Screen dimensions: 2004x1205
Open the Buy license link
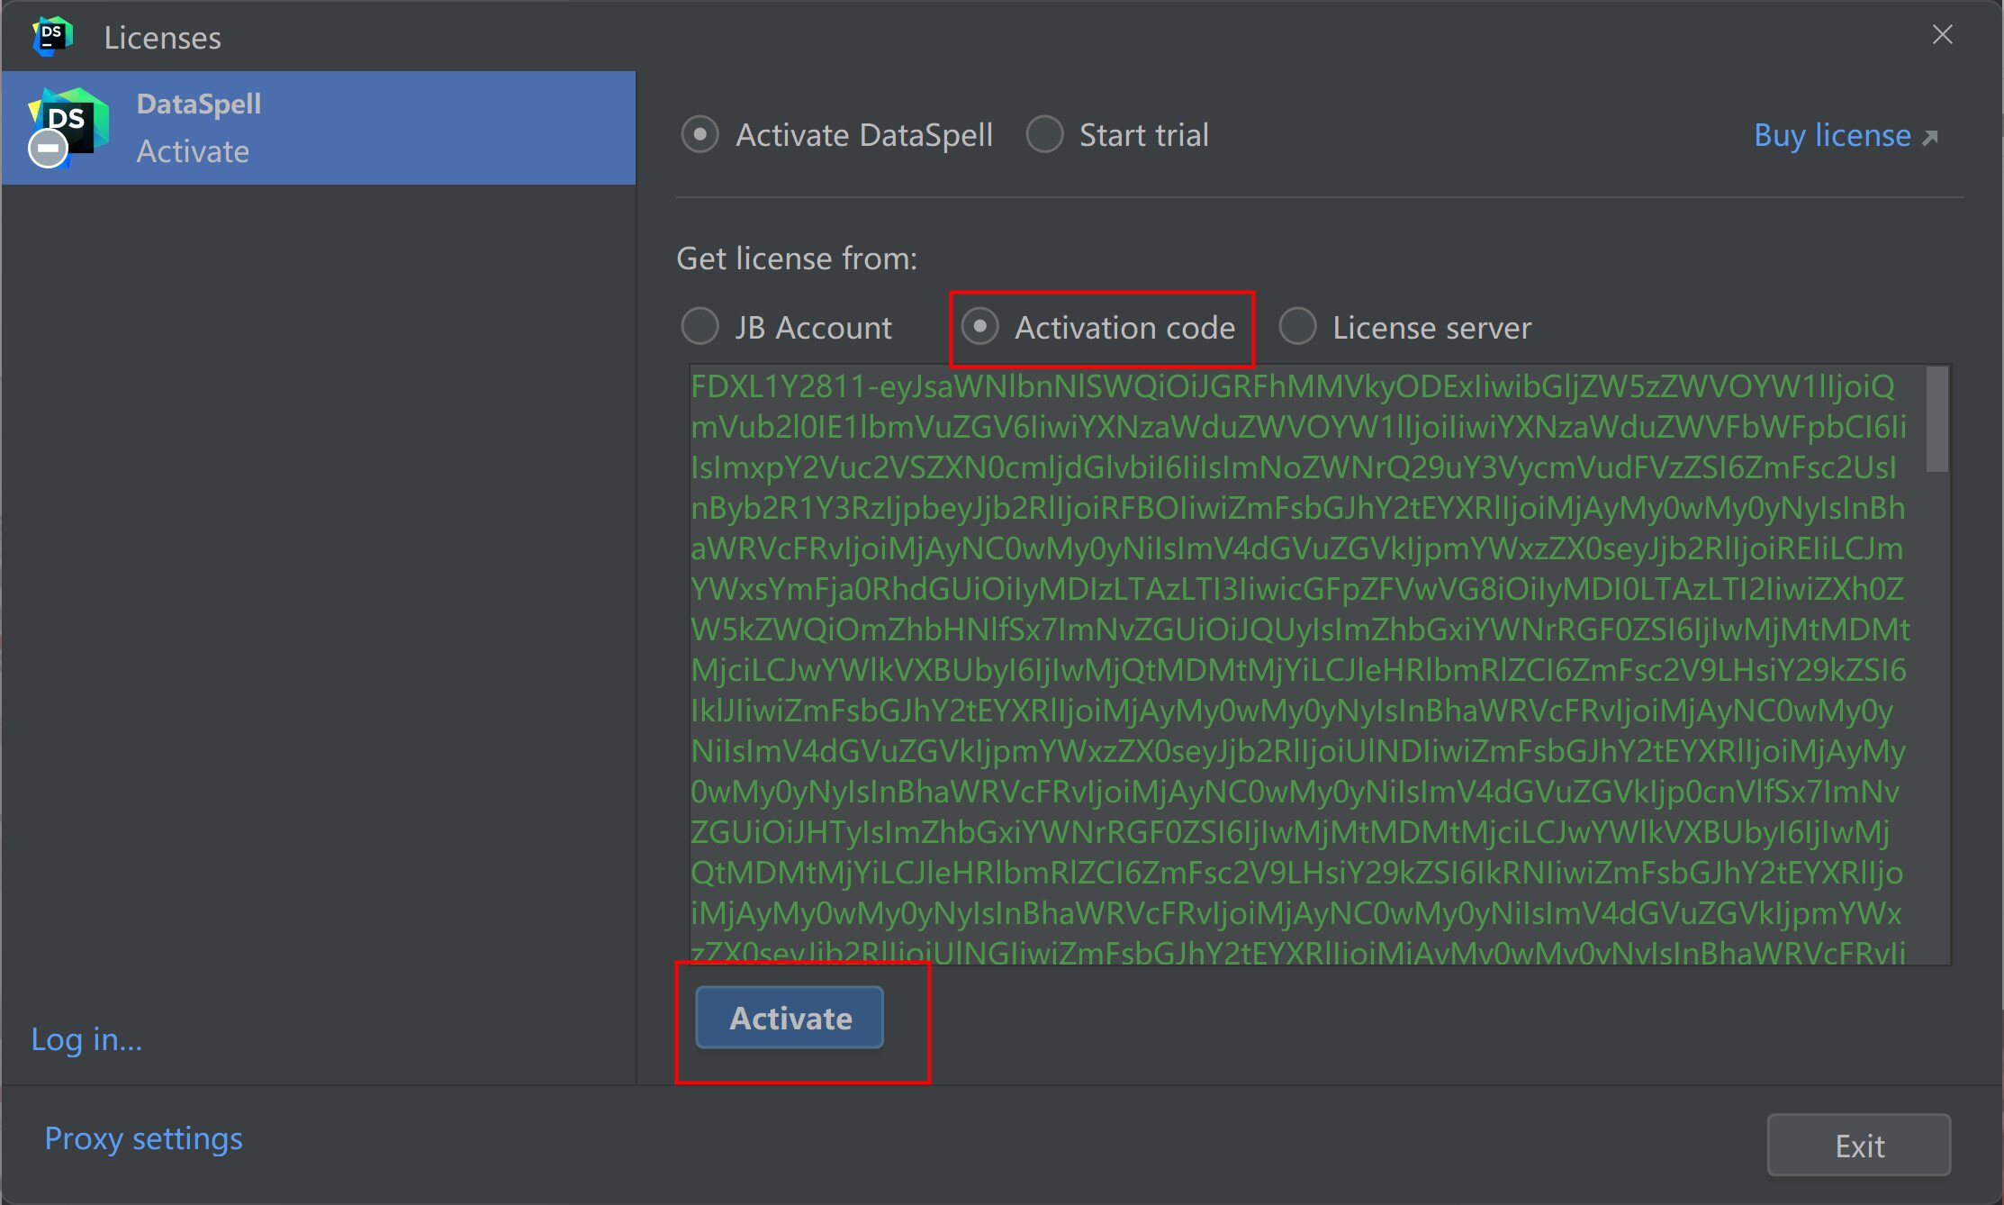tap(1832, 135)
